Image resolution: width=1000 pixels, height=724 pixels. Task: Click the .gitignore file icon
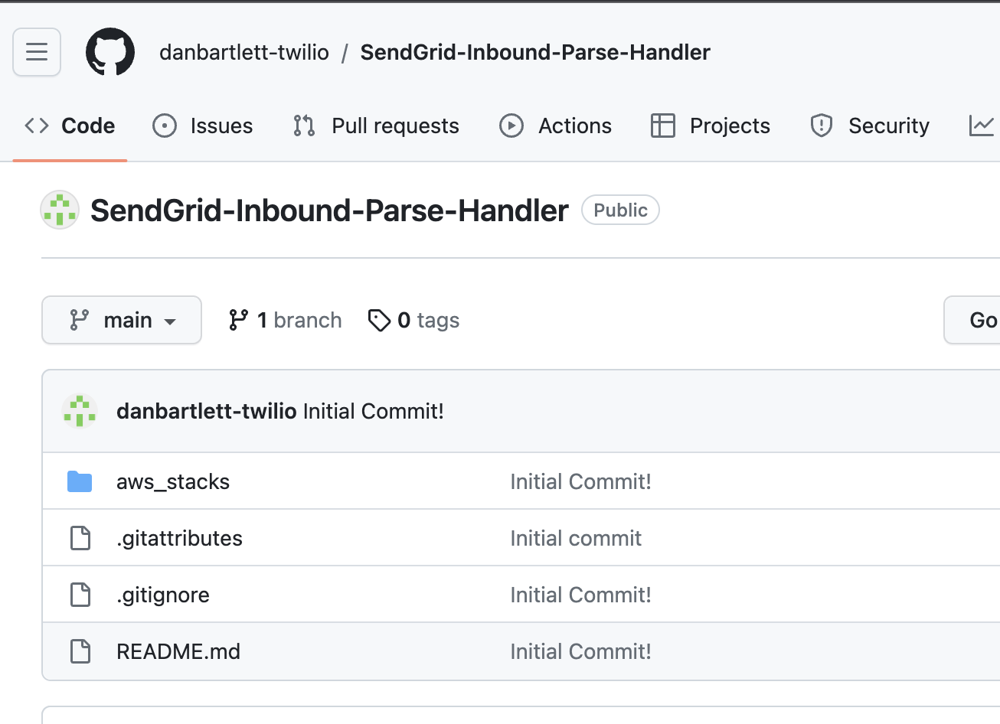80,595
